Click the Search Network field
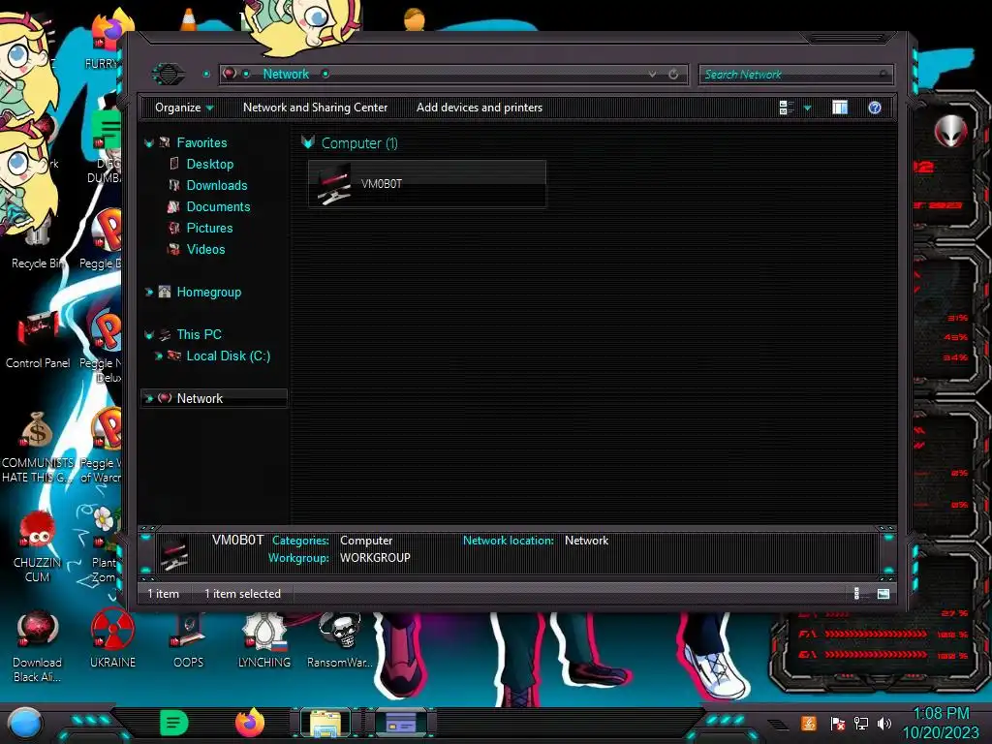 [x=796, y=75]
